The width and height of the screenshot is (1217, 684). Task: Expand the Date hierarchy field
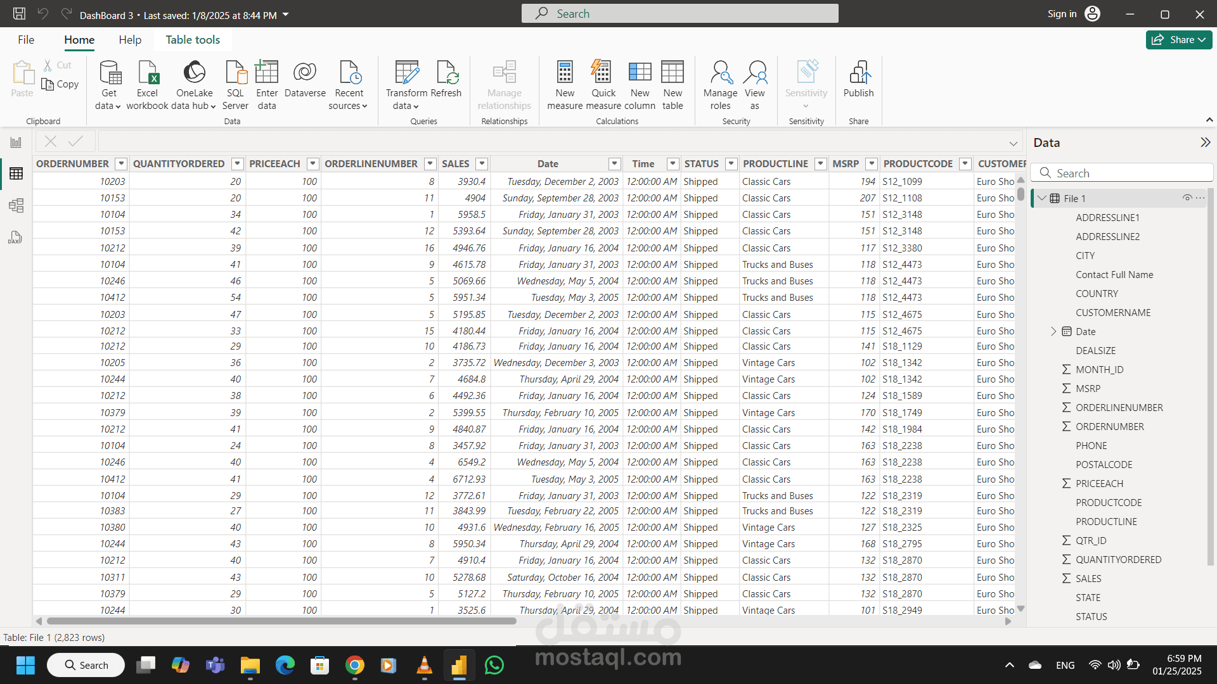click(x=1053, y=331)
